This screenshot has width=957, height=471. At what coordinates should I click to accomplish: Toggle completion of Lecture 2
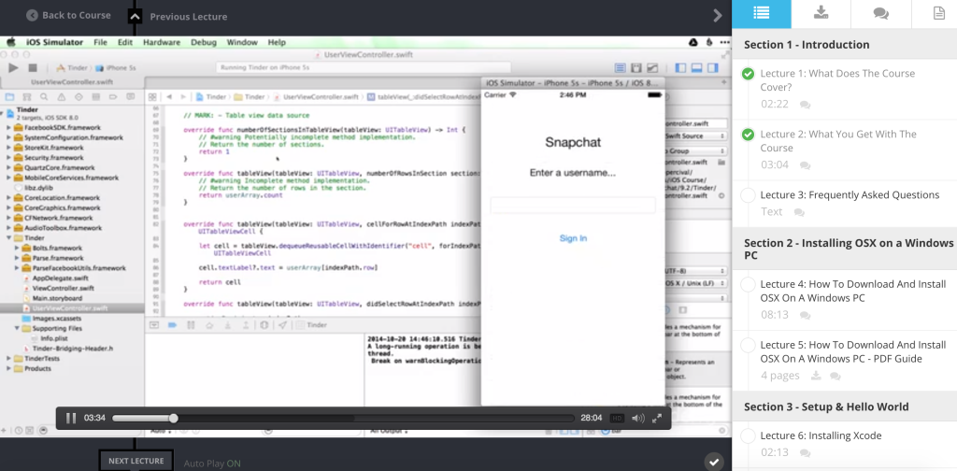click(748, 135)
